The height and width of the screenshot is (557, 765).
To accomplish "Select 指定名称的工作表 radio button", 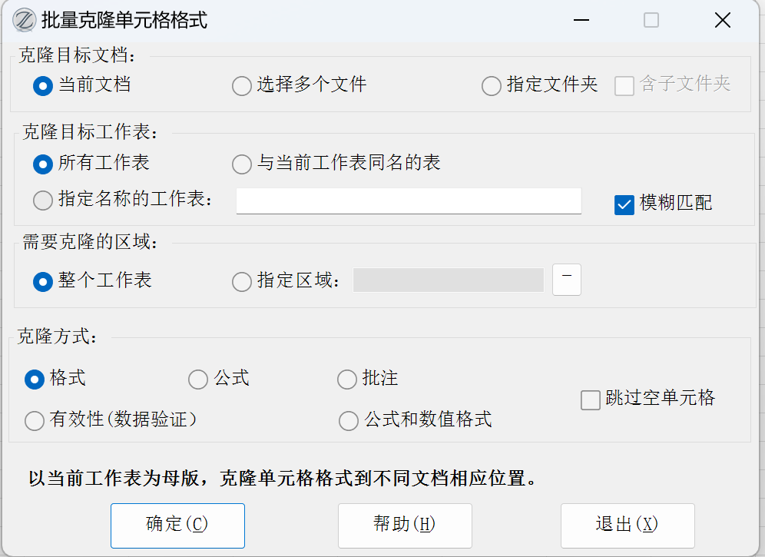I will pyautogui.click(x=43, y=201).
